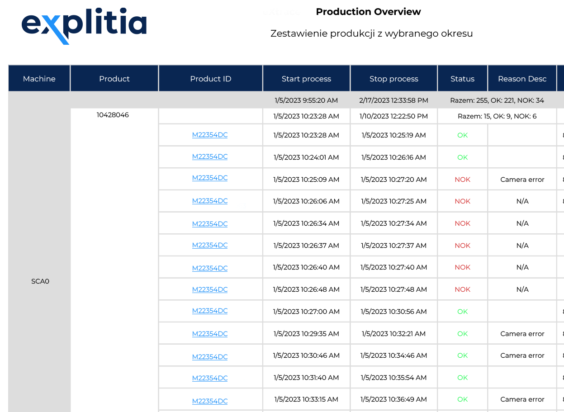
Task: Click stop time 1/5/2023 10:25:19 AM
Action: pyautogui.click(x=393, y=135)
